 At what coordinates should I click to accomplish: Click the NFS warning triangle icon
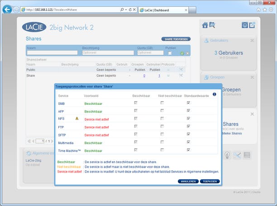77,118
